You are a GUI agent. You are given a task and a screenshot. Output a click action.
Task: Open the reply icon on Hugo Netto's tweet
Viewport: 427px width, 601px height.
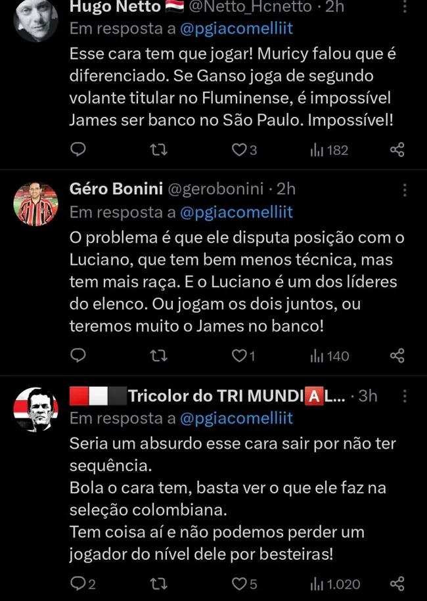click(x=78, y=150)
